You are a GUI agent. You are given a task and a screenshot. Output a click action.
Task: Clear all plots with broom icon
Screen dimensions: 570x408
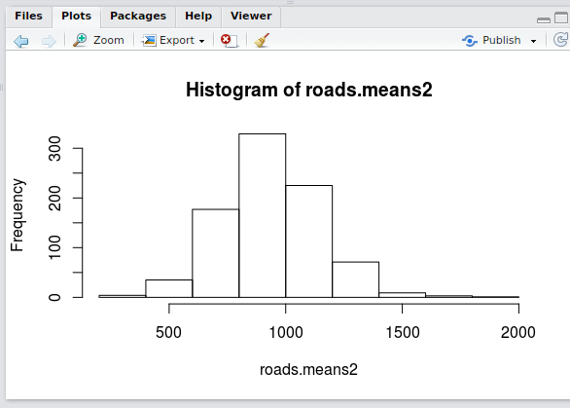click(262, 40)
